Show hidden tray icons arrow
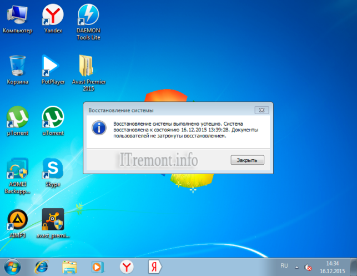The image size is (357, 276). click(x=296, y=267)
